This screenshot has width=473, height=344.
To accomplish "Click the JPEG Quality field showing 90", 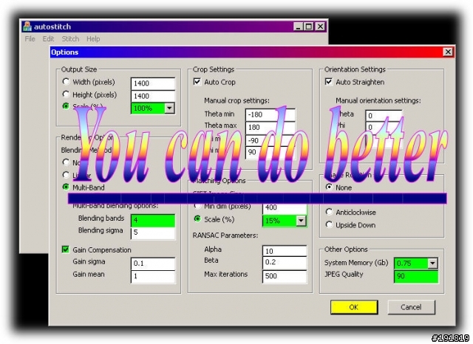I will tap(416, 277).
